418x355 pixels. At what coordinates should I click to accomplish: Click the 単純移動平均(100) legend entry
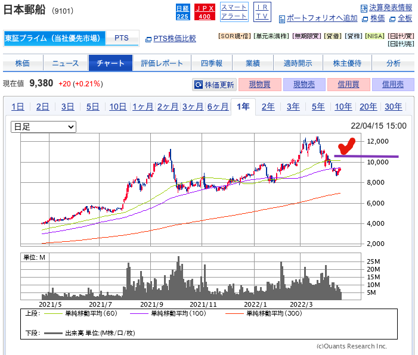168,313
